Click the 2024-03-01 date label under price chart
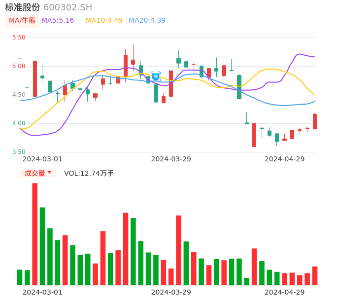Image resolution: width=338 pixels, height=299 pixels. point(42,159)
